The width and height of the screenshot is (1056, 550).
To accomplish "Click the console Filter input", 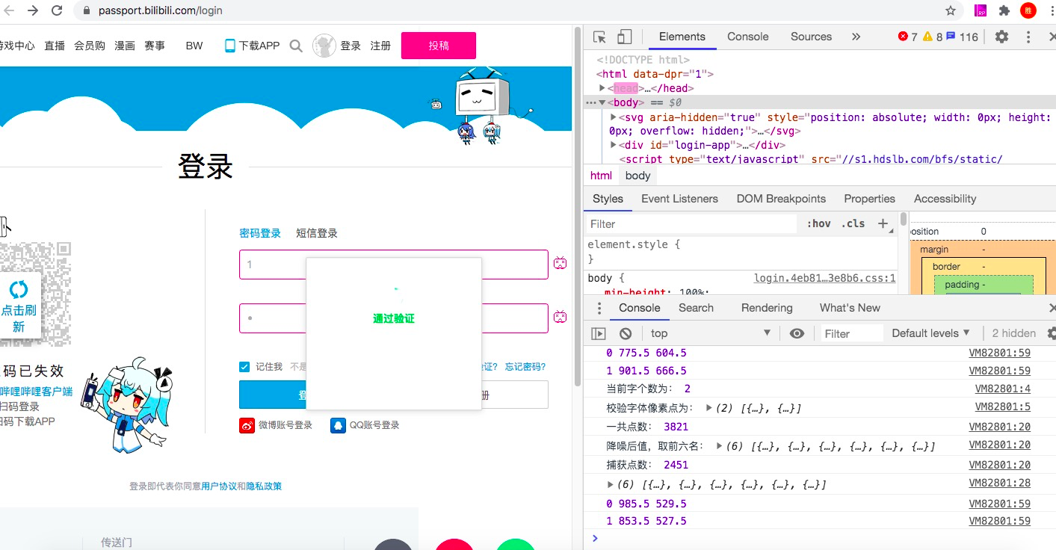I will click(852, 333).
